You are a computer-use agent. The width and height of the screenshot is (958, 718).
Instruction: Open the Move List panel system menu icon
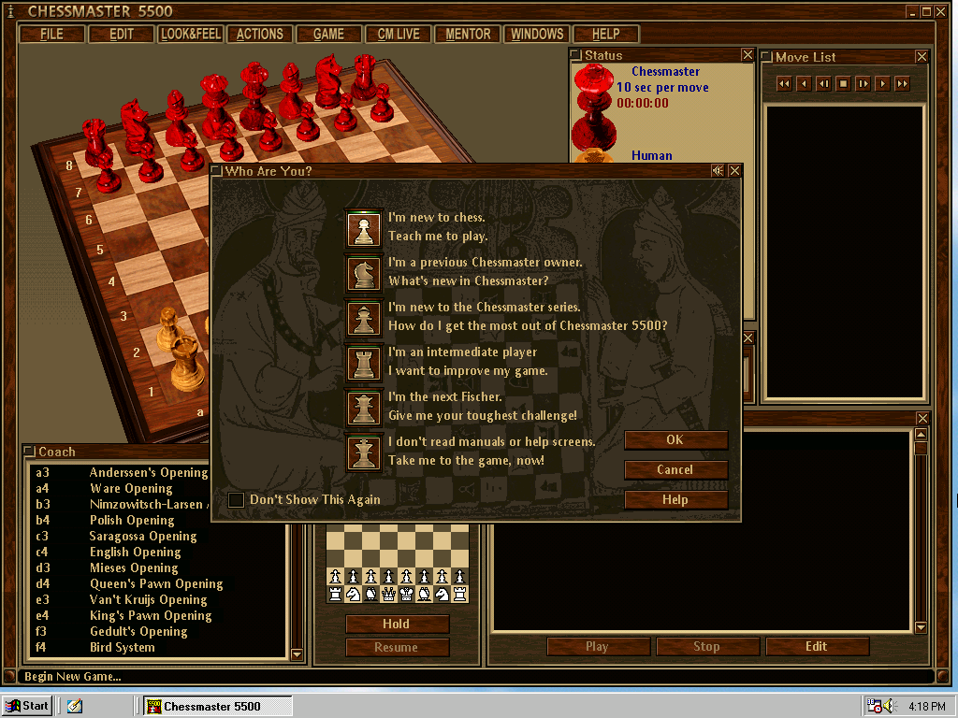(x=766, y=57)
